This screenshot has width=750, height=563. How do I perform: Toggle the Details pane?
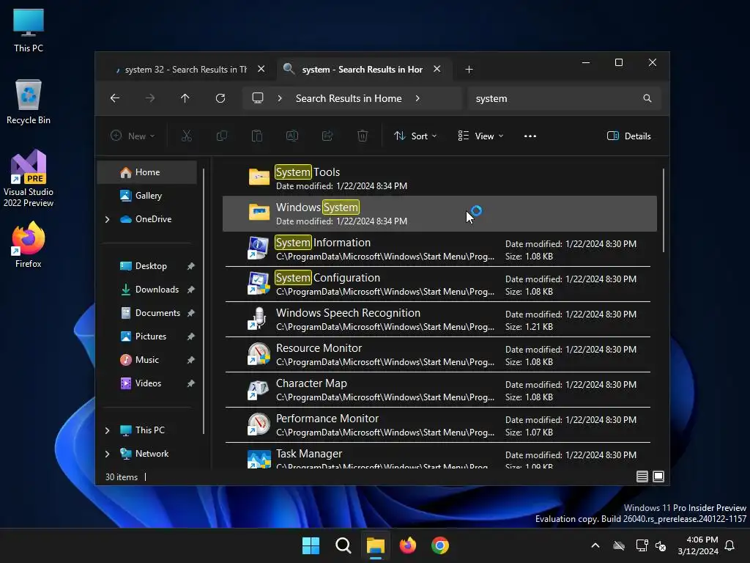click(629, 136)
